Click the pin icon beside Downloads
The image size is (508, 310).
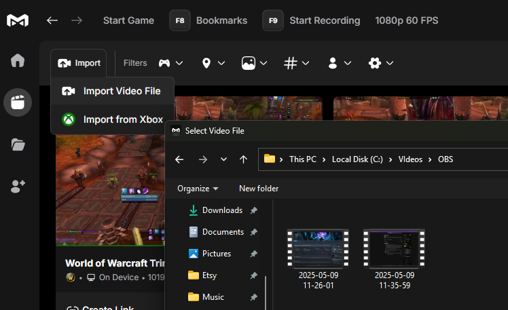[254, 210]
